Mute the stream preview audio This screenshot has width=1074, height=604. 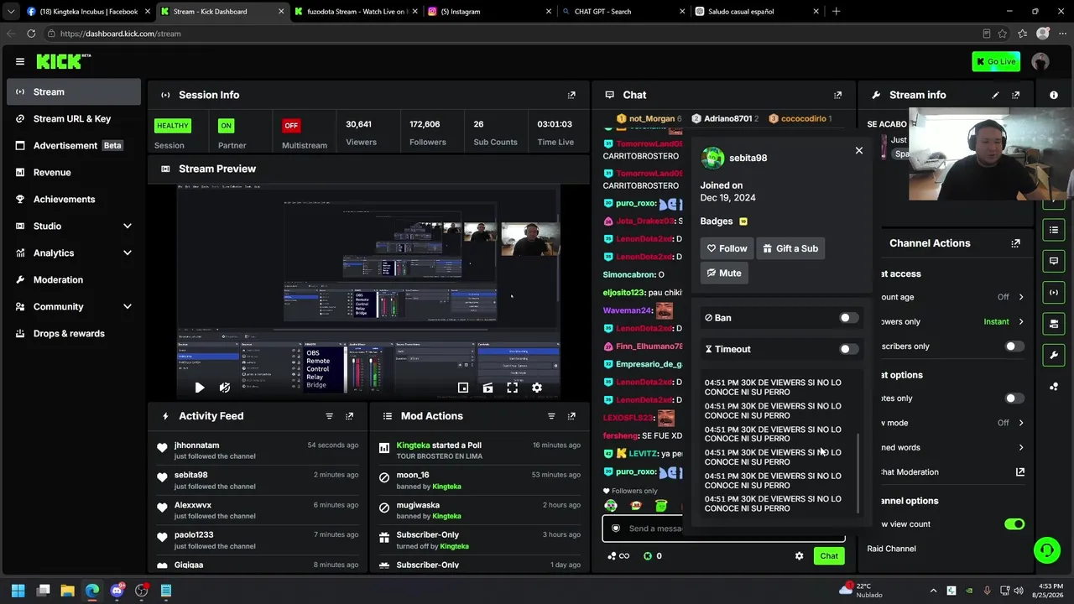pos(225,388)
